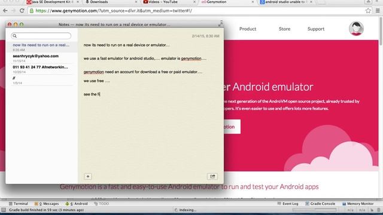Image resolution: width=383 pixels, height=215 pixels.
Task: Click the browser back arrow
Action: pyautogui.click(x=5, y=11)
